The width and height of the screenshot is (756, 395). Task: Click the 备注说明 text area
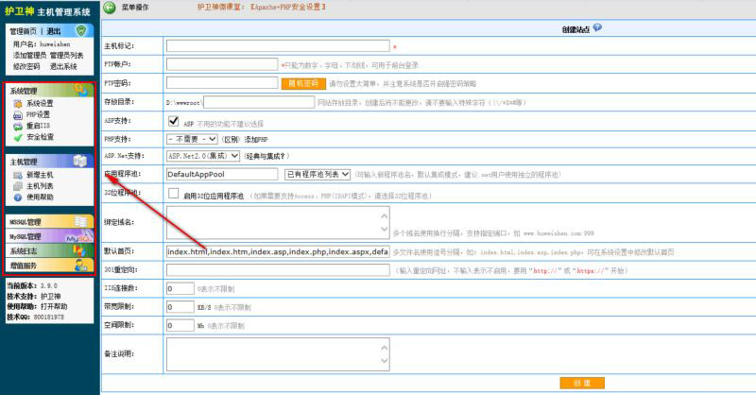tap(278, 354)
